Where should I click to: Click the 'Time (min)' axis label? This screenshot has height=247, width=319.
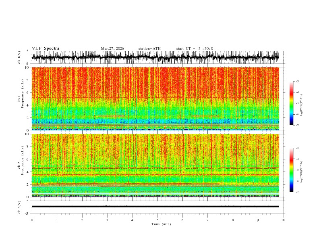point(161,224)
